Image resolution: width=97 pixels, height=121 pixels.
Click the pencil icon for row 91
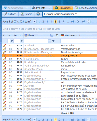click(4, 82)
